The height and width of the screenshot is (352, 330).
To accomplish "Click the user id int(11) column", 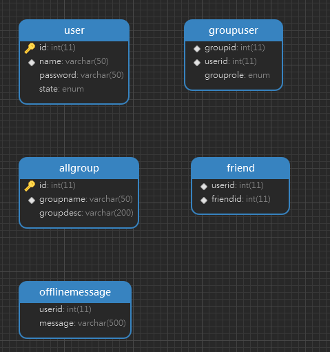I will [74, 48].
